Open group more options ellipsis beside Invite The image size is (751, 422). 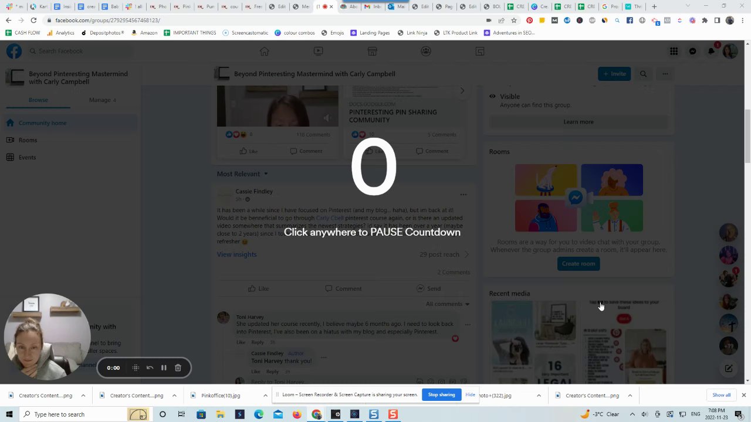point(665,74)
